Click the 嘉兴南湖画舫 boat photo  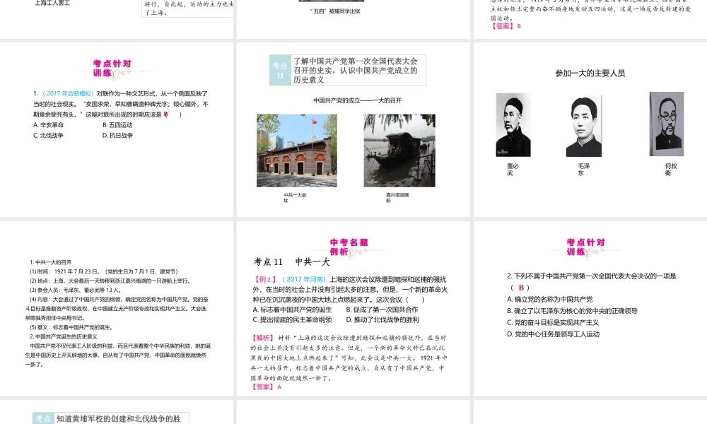pyautogui.click(x=399, y=151)
